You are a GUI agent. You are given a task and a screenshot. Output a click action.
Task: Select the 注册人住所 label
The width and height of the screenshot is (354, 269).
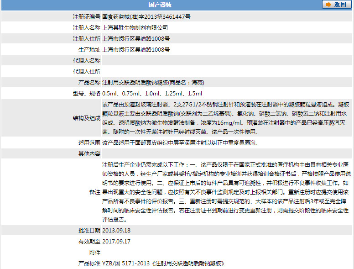tap(87, 39)
